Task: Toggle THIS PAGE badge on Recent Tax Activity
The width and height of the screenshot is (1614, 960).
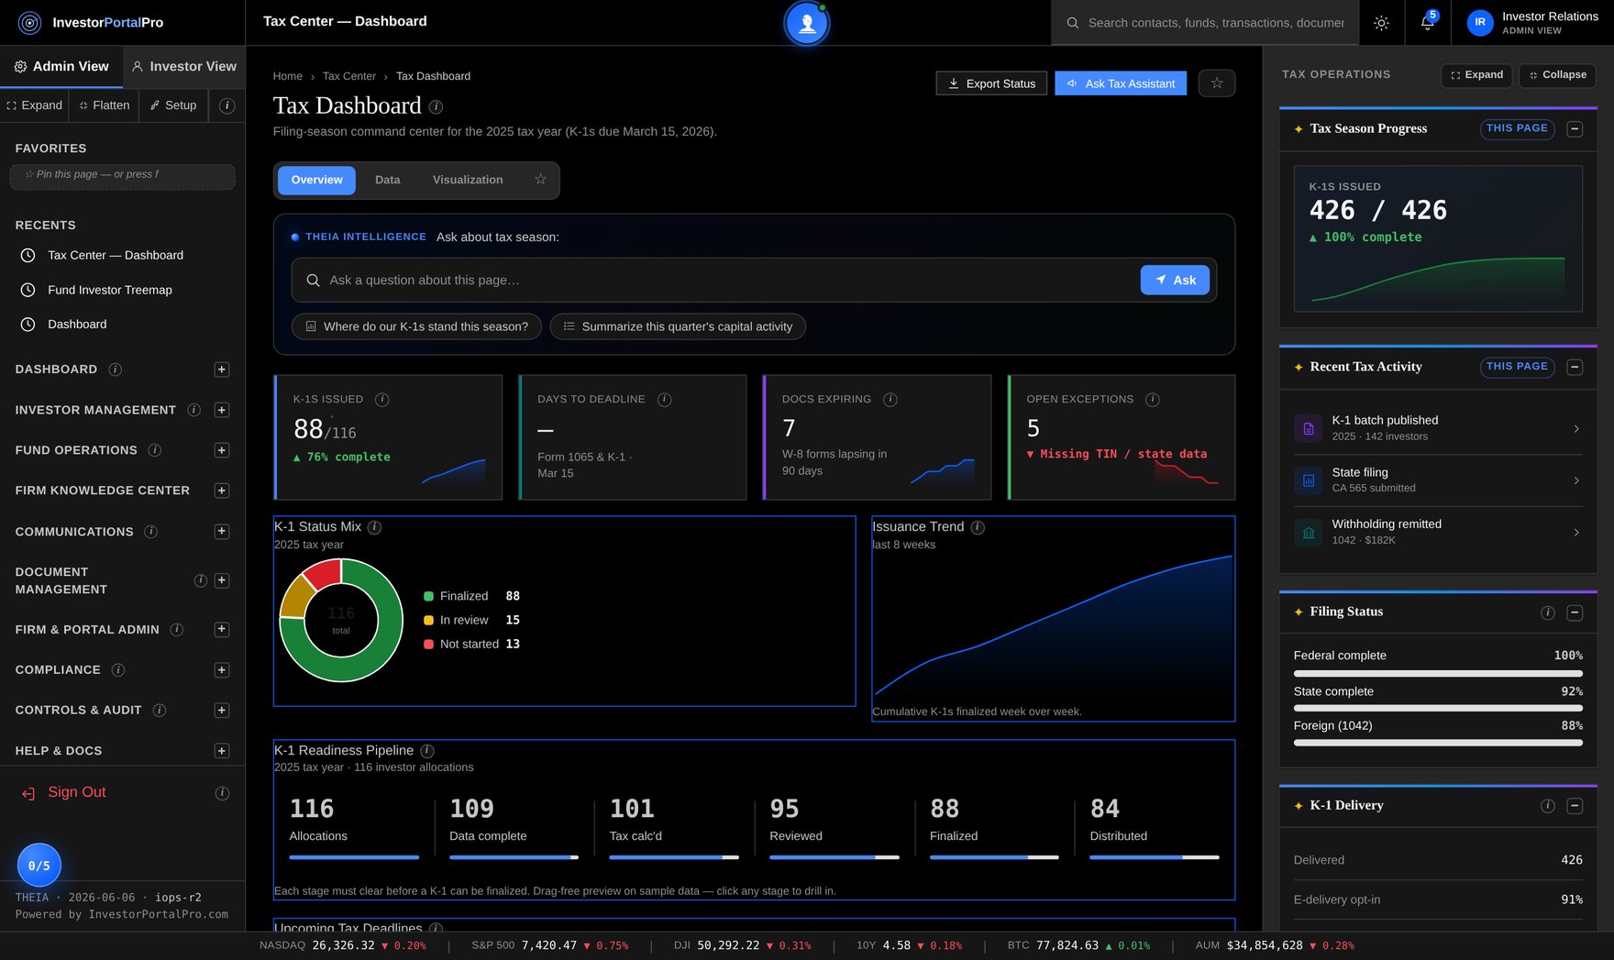Action: [x=1517, y=367]
